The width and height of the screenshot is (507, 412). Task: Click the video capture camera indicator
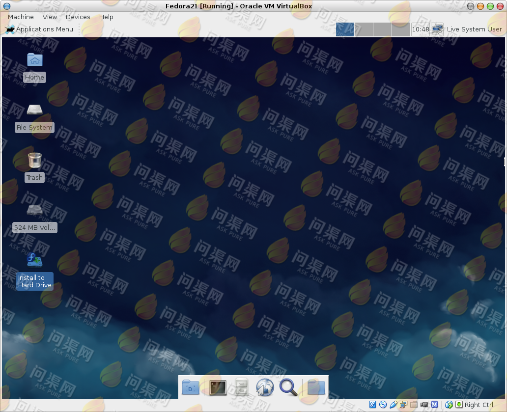424,405
